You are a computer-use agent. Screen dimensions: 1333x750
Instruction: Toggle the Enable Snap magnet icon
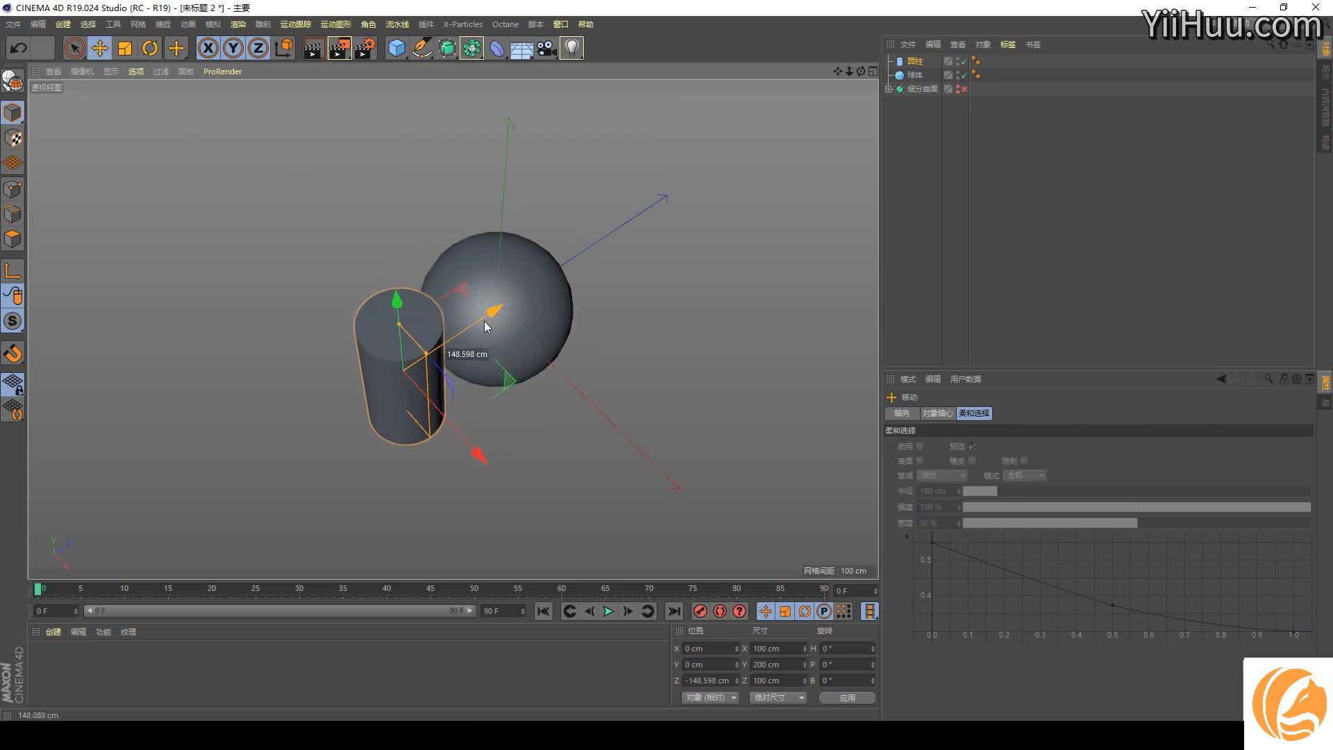[x=12, y=354]
